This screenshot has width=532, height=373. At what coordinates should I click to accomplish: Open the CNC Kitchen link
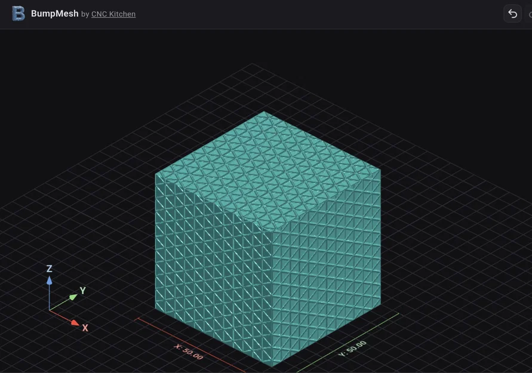click(x=113, y=14)
